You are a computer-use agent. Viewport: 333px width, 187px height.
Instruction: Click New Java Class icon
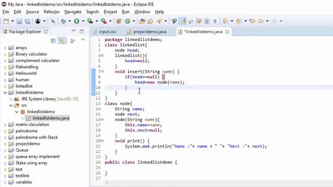(x=127, y=21)
